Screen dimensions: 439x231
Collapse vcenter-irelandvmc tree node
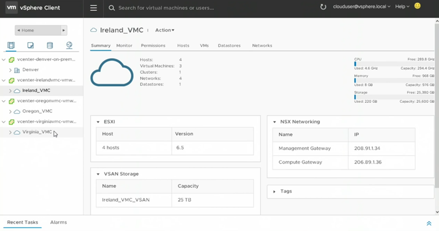(3, 80)
